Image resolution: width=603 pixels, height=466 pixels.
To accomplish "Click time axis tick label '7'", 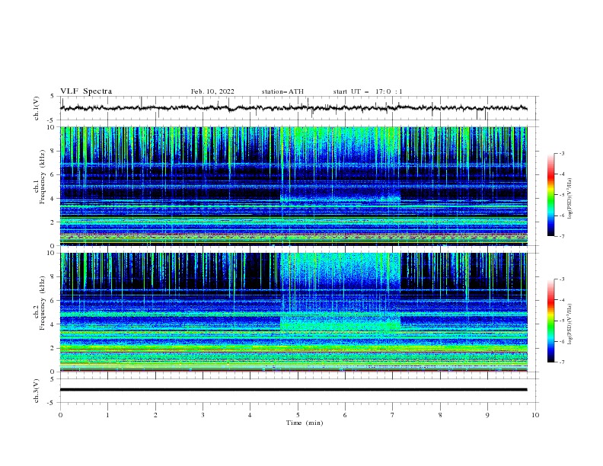I will (x=393, y=415).
